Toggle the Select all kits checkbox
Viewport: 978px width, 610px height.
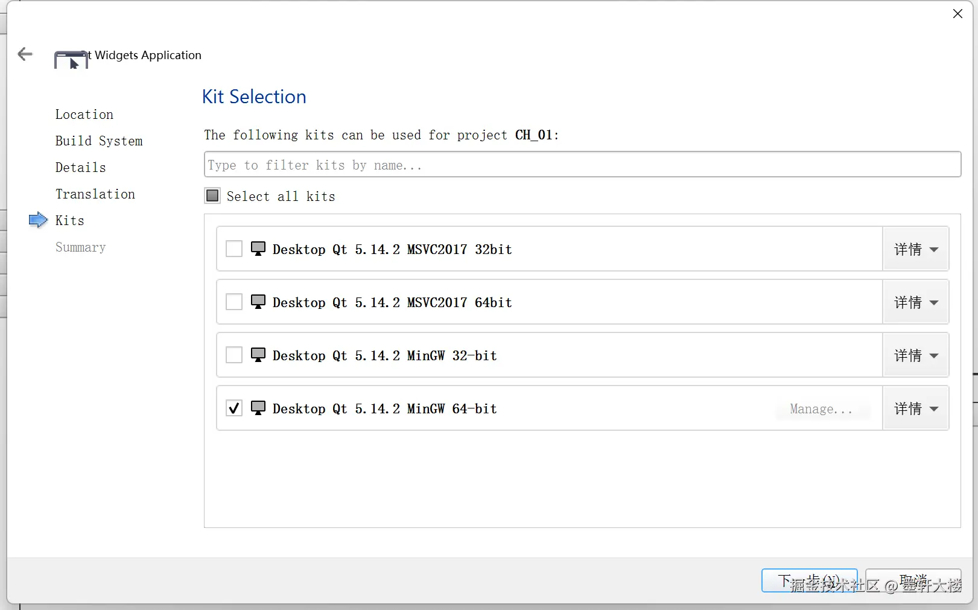click(x=212, y=195)
